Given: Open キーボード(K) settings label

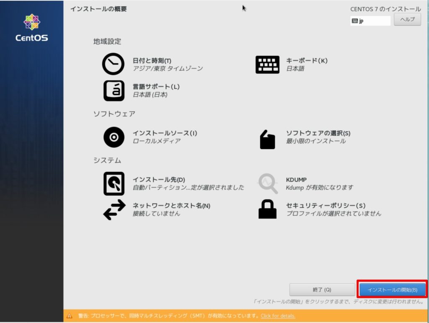Looking at the screenshot, I should pos(307,60).
